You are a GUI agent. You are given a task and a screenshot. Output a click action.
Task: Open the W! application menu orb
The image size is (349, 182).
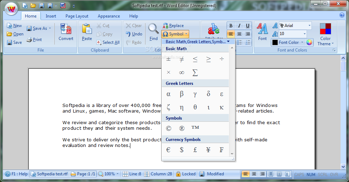[11, 9]
